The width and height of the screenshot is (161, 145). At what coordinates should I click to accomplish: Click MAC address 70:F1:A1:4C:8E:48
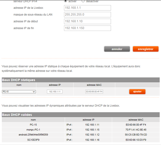point(136,130)
